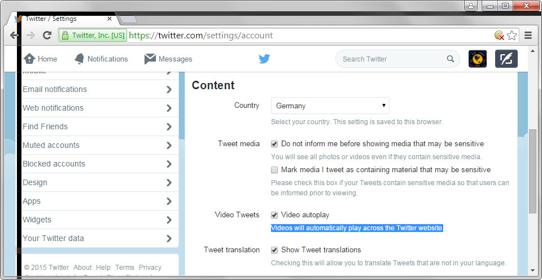The height and width of the screenshot is (280, 542).
Task: Click chevron next to Blocked accounts
Action: 169,164
